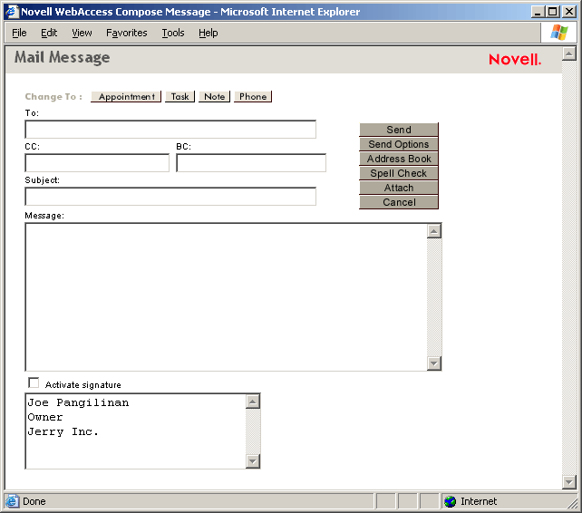The image size is (582, 513).
Task: Click the 'Done' status text
Action: pos(34,501)
